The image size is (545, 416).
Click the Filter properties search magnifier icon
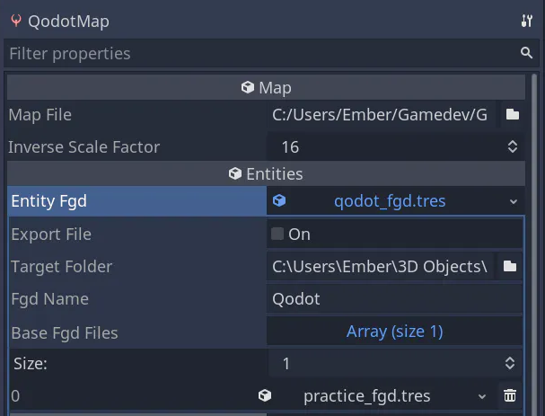[x=526, y=53]
